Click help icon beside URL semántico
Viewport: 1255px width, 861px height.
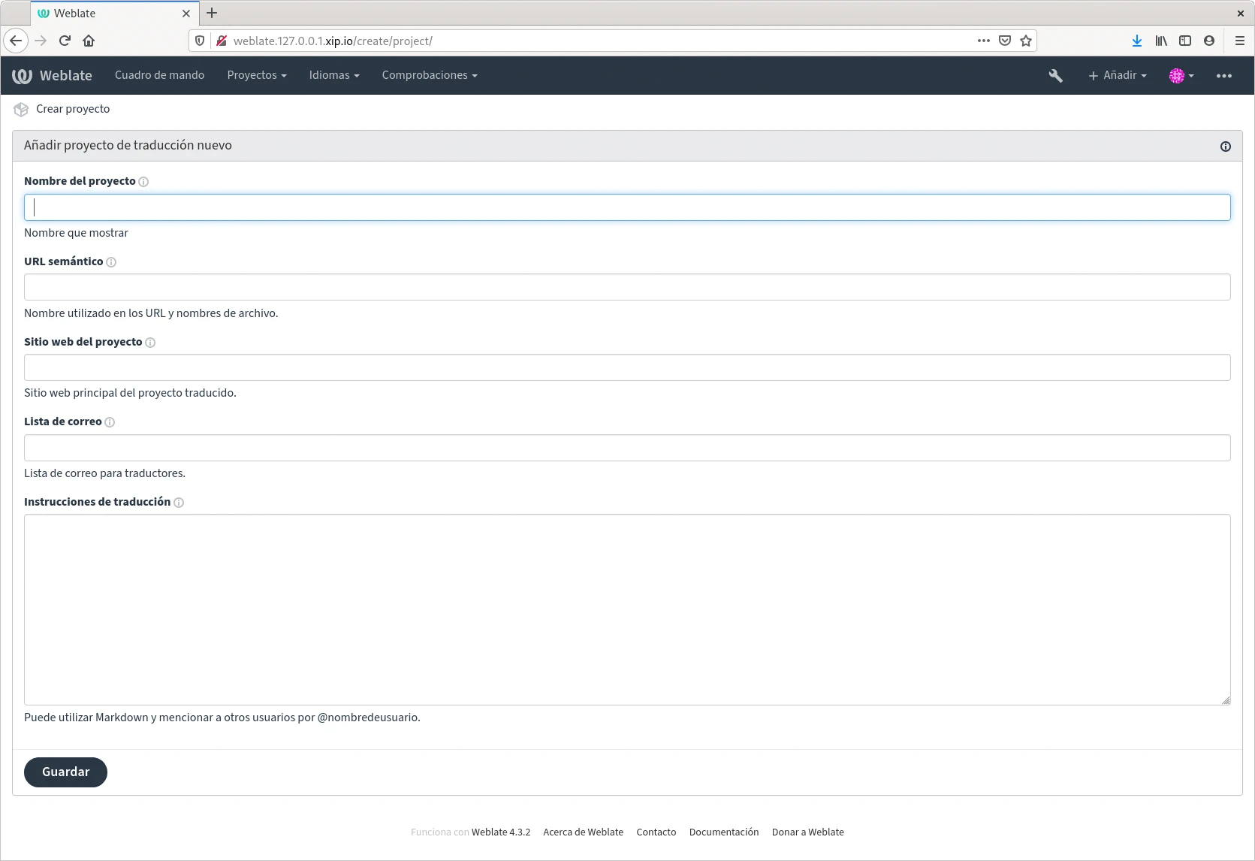pyautogui.click(x=111, y=262)
